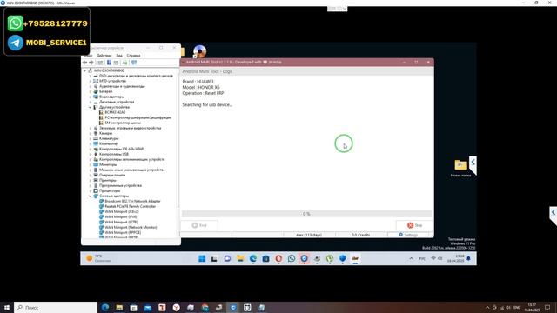
Task: Open File Explorer on local taskbar
Action: point(119,307)
